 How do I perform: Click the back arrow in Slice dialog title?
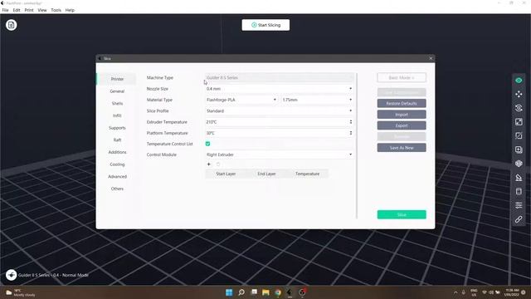(100, 58)
